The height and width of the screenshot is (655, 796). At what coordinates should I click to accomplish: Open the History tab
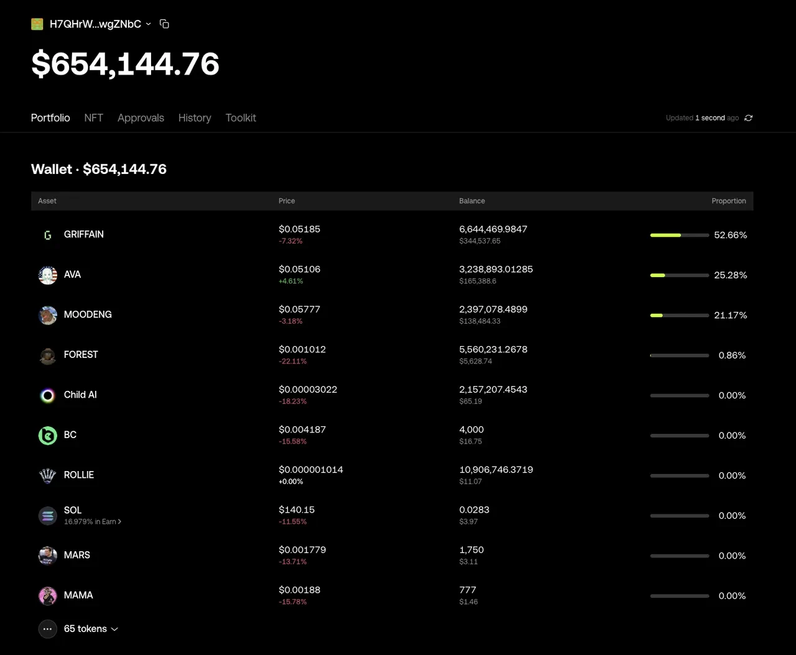point(195,117)
